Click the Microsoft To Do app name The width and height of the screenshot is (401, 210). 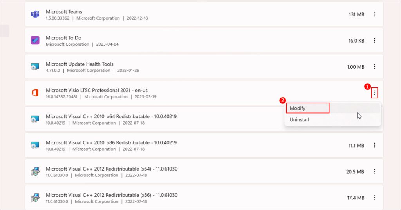[x=63, y=38]
